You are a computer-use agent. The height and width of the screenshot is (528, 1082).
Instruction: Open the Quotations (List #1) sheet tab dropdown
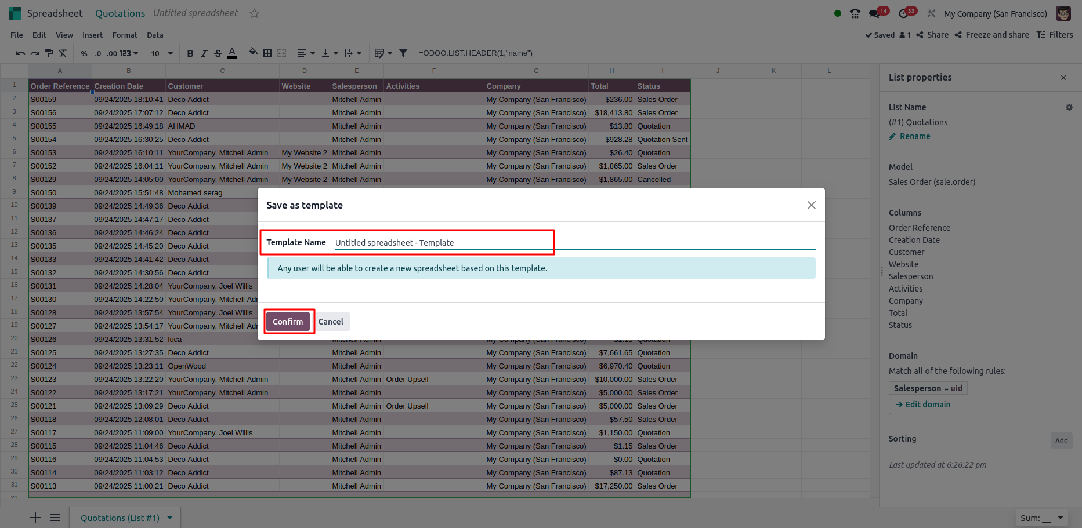tap(170, 518)
